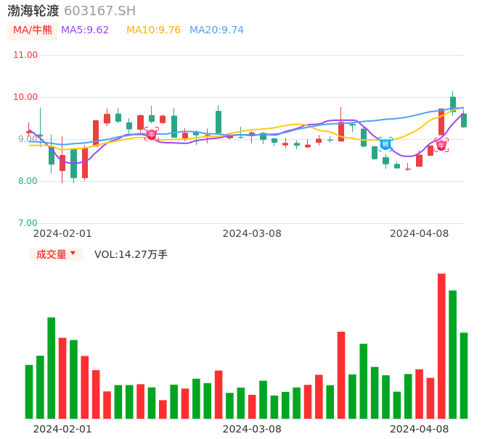Toggle the MA10:9.76 indicator line
The height and width of the screenshot is (439, 498).
point(153,30)
